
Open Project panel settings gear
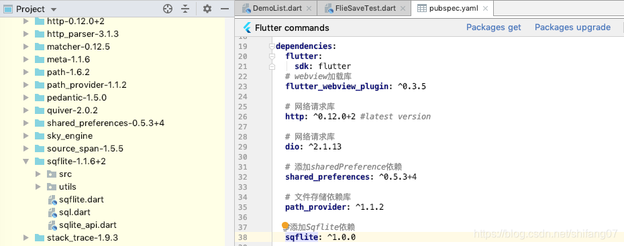click(x=207, y=9)
